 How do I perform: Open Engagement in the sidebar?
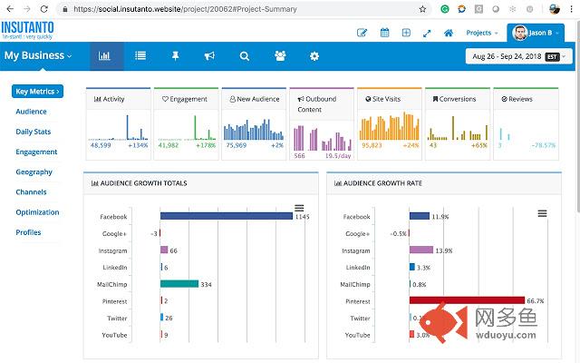coord(36,152)
